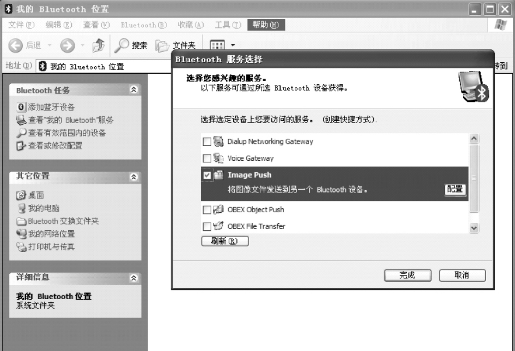Check the OBEX Object Push checkbox
Viewport: 515px width, 351px height.
coord(207,210)
